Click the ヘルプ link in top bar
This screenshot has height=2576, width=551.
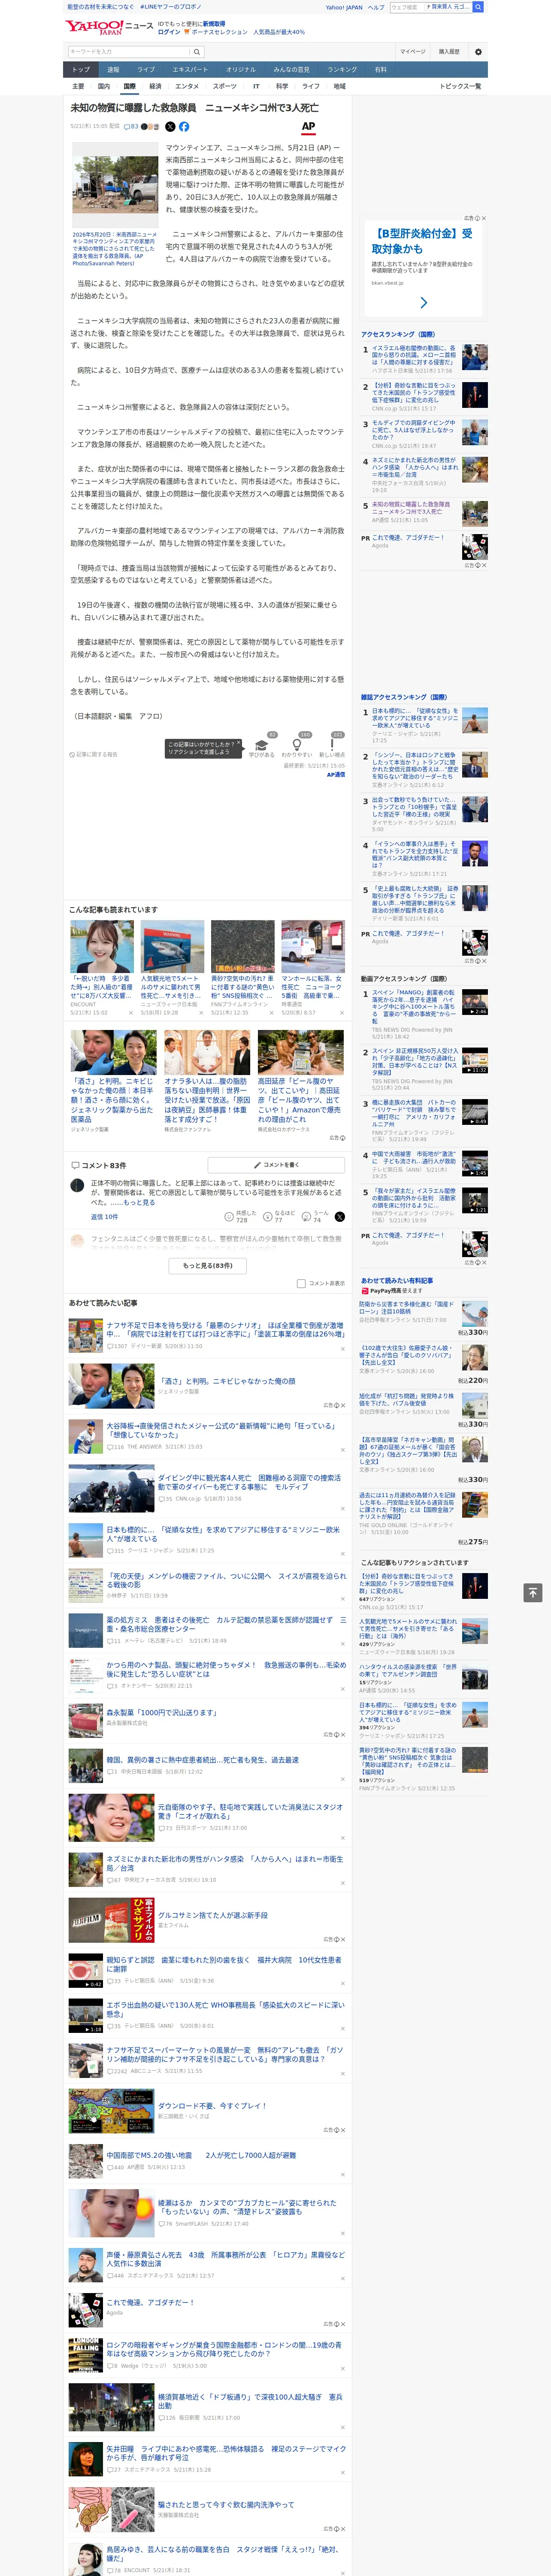[375, 7]
